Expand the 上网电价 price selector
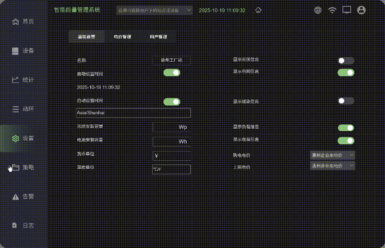The width and height of the screenshot is (385, 248). pyautogui.click(x=332, y=165)
